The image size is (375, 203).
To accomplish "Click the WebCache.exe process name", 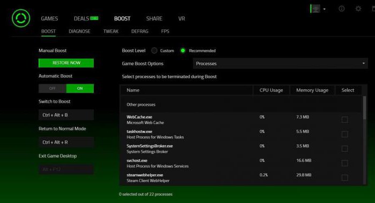I will (x=139, y=117).
